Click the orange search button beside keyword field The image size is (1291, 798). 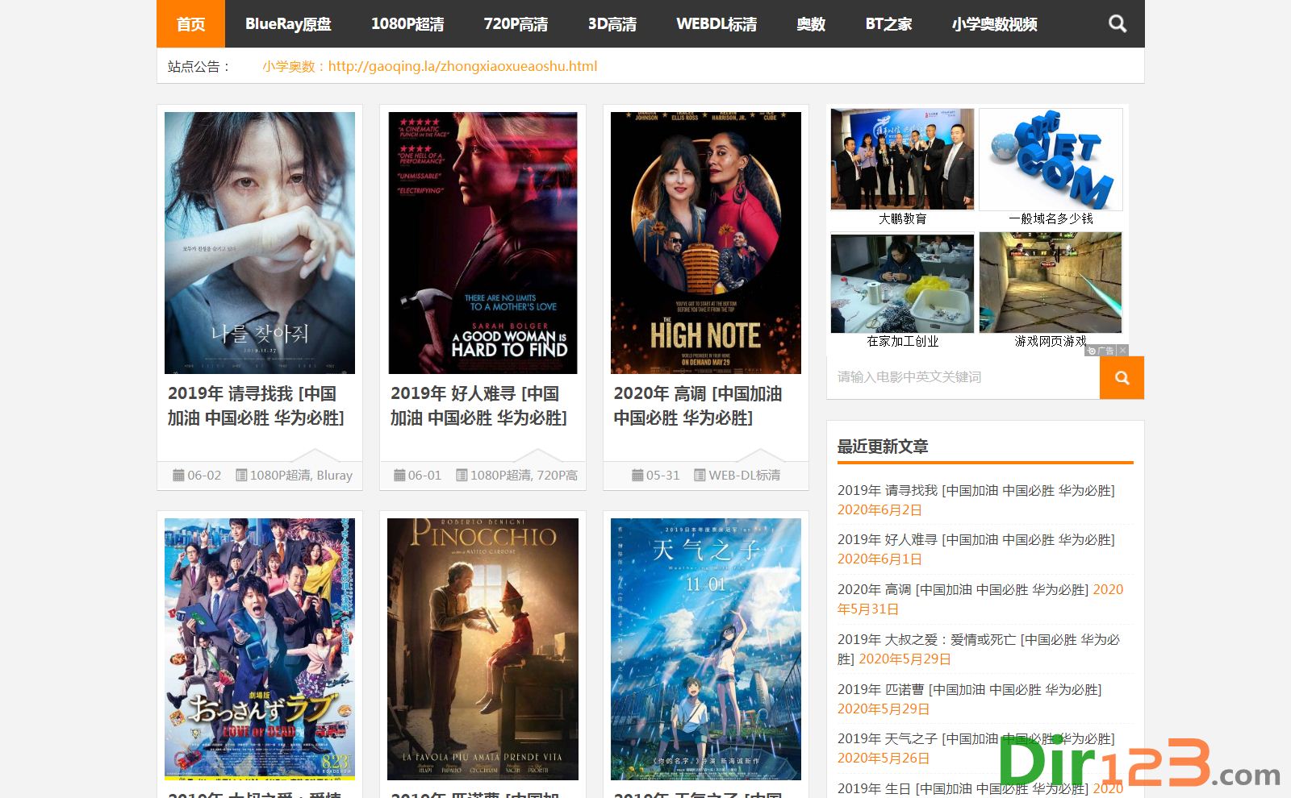coord(1122,377)
